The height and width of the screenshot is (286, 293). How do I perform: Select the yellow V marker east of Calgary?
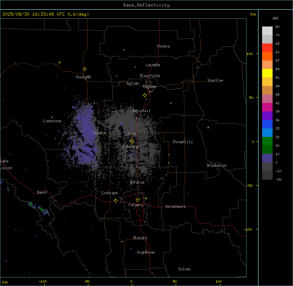[146, 198]
